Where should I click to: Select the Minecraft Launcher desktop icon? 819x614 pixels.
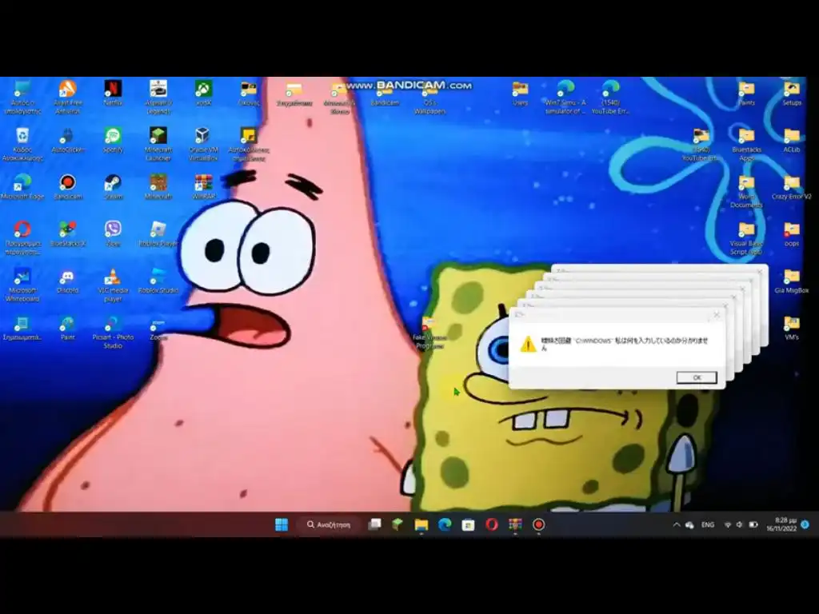158,144
